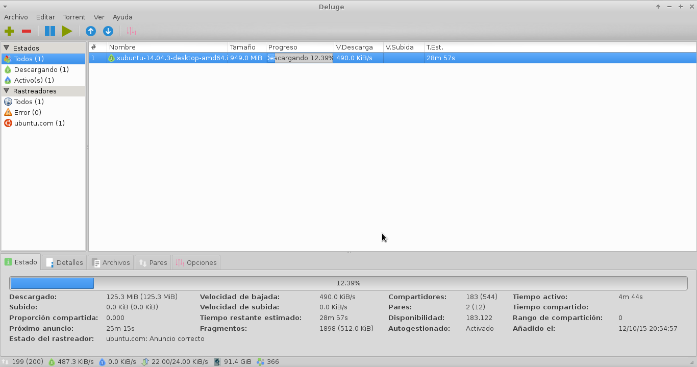Screen dimensions: 697x367
Task: Click the protocol traffic icon in status bar
Action: pyautogui.click(x=145, y=361)
